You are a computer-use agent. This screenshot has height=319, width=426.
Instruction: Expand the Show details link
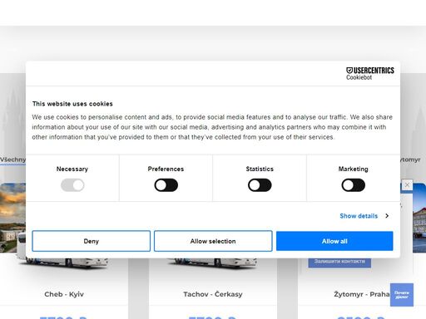coord(364,216)
